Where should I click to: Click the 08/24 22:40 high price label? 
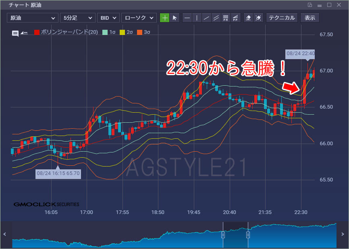tap(300, 54)
